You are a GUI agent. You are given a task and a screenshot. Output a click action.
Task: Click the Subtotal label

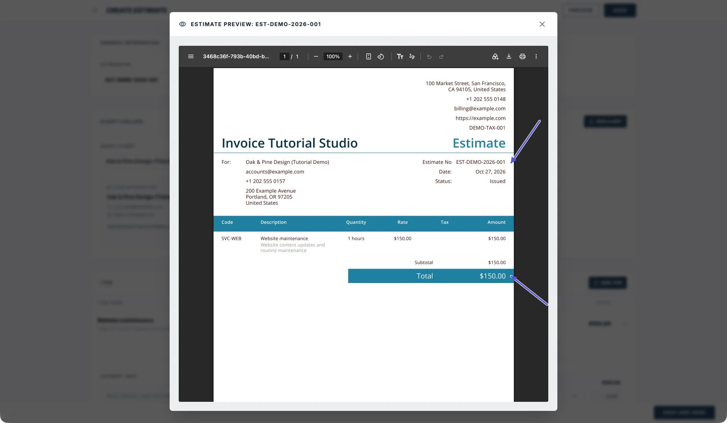424,263
